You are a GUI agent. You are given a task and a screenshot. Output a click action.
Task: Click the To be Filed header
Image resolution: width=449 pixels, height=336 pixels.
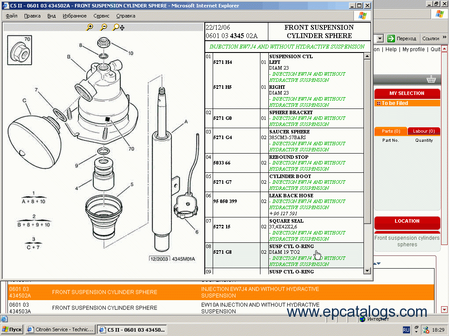(407, 103)
